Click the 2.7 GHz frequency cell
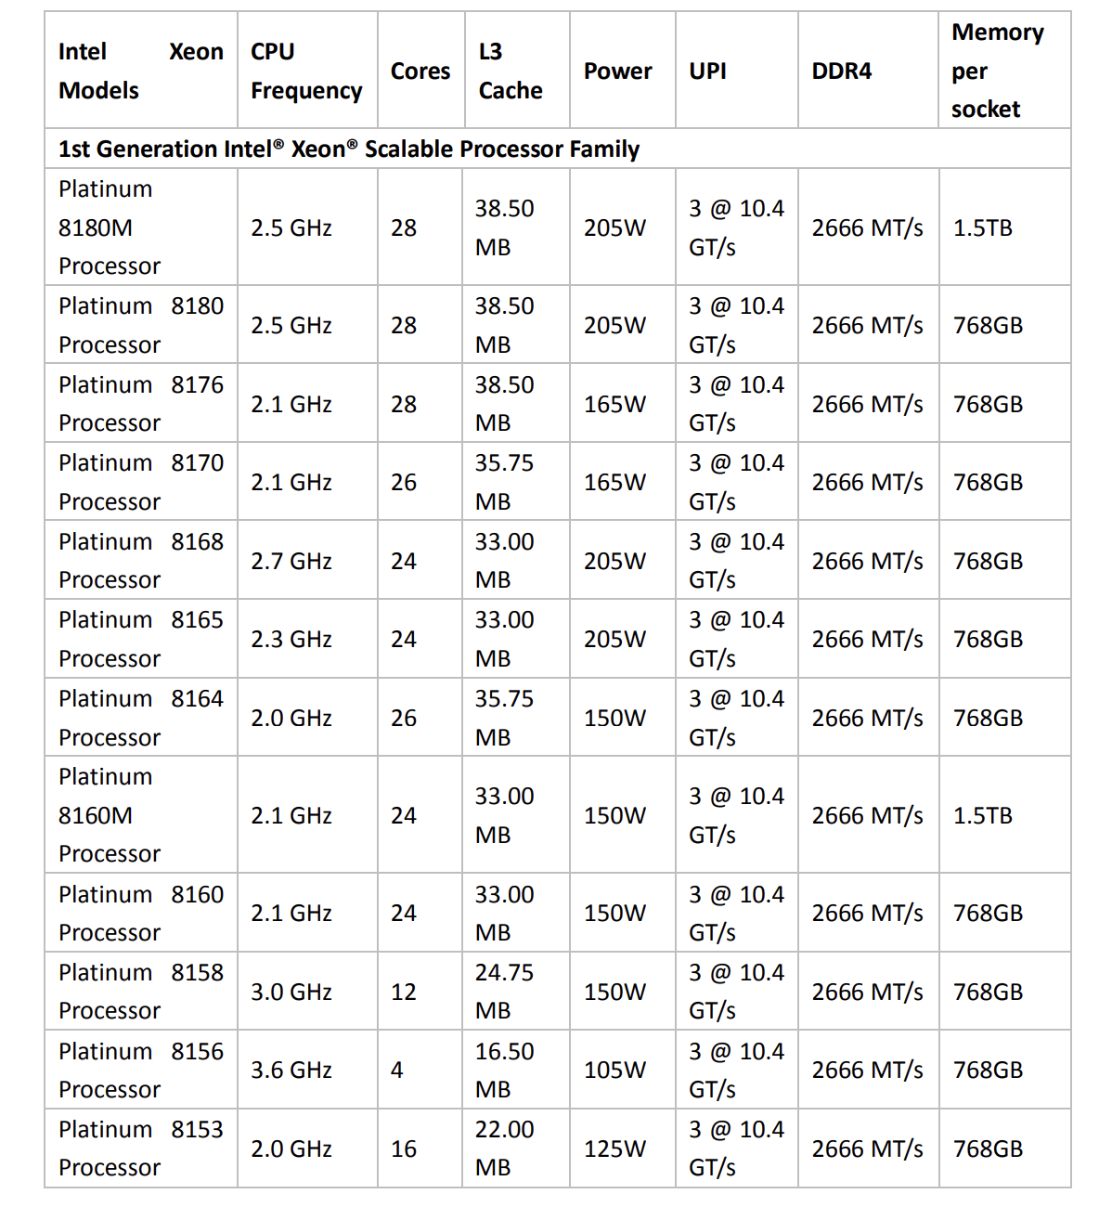 [291, 562]
